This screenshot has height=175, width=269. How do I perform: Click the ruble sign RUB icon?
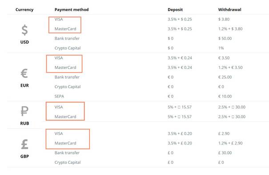(24, 111)
